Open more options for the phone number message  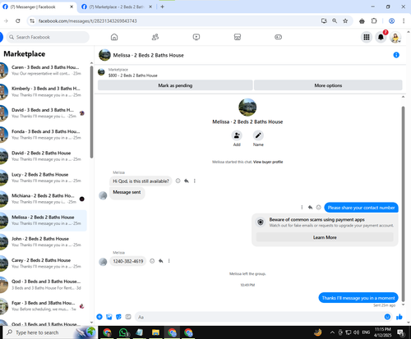click(x=169, y=261)
